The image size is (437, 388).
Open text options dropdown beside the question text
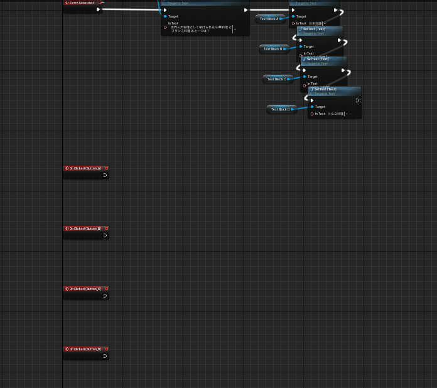pos(235,29)
